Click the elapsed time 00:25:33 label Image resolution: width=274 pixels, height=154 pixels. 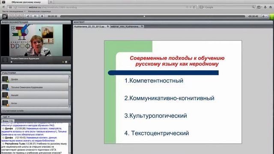click(52, 16)
